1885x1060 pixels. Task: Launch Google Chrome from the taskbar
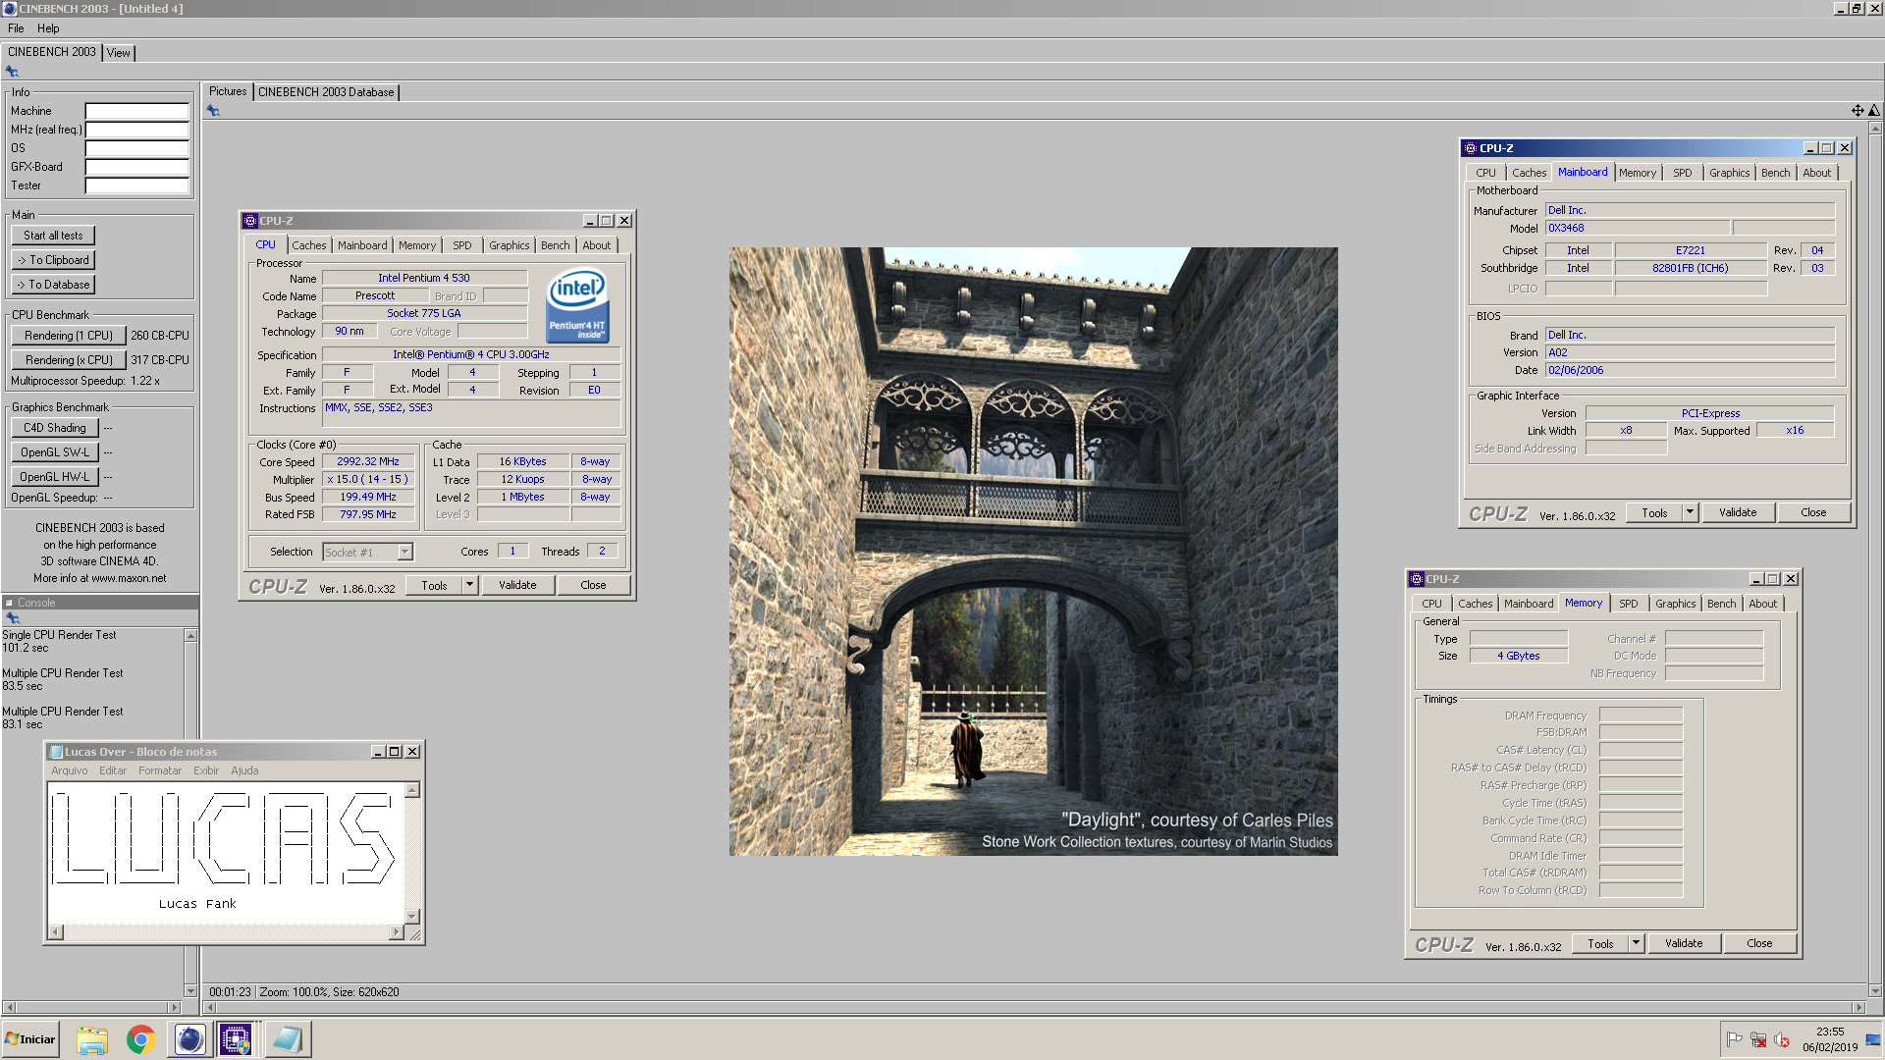pyautogui.click(x=141, y=1039)
